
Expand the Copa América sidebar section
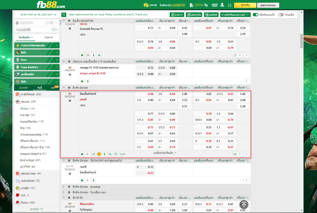[x=37, y=67]
